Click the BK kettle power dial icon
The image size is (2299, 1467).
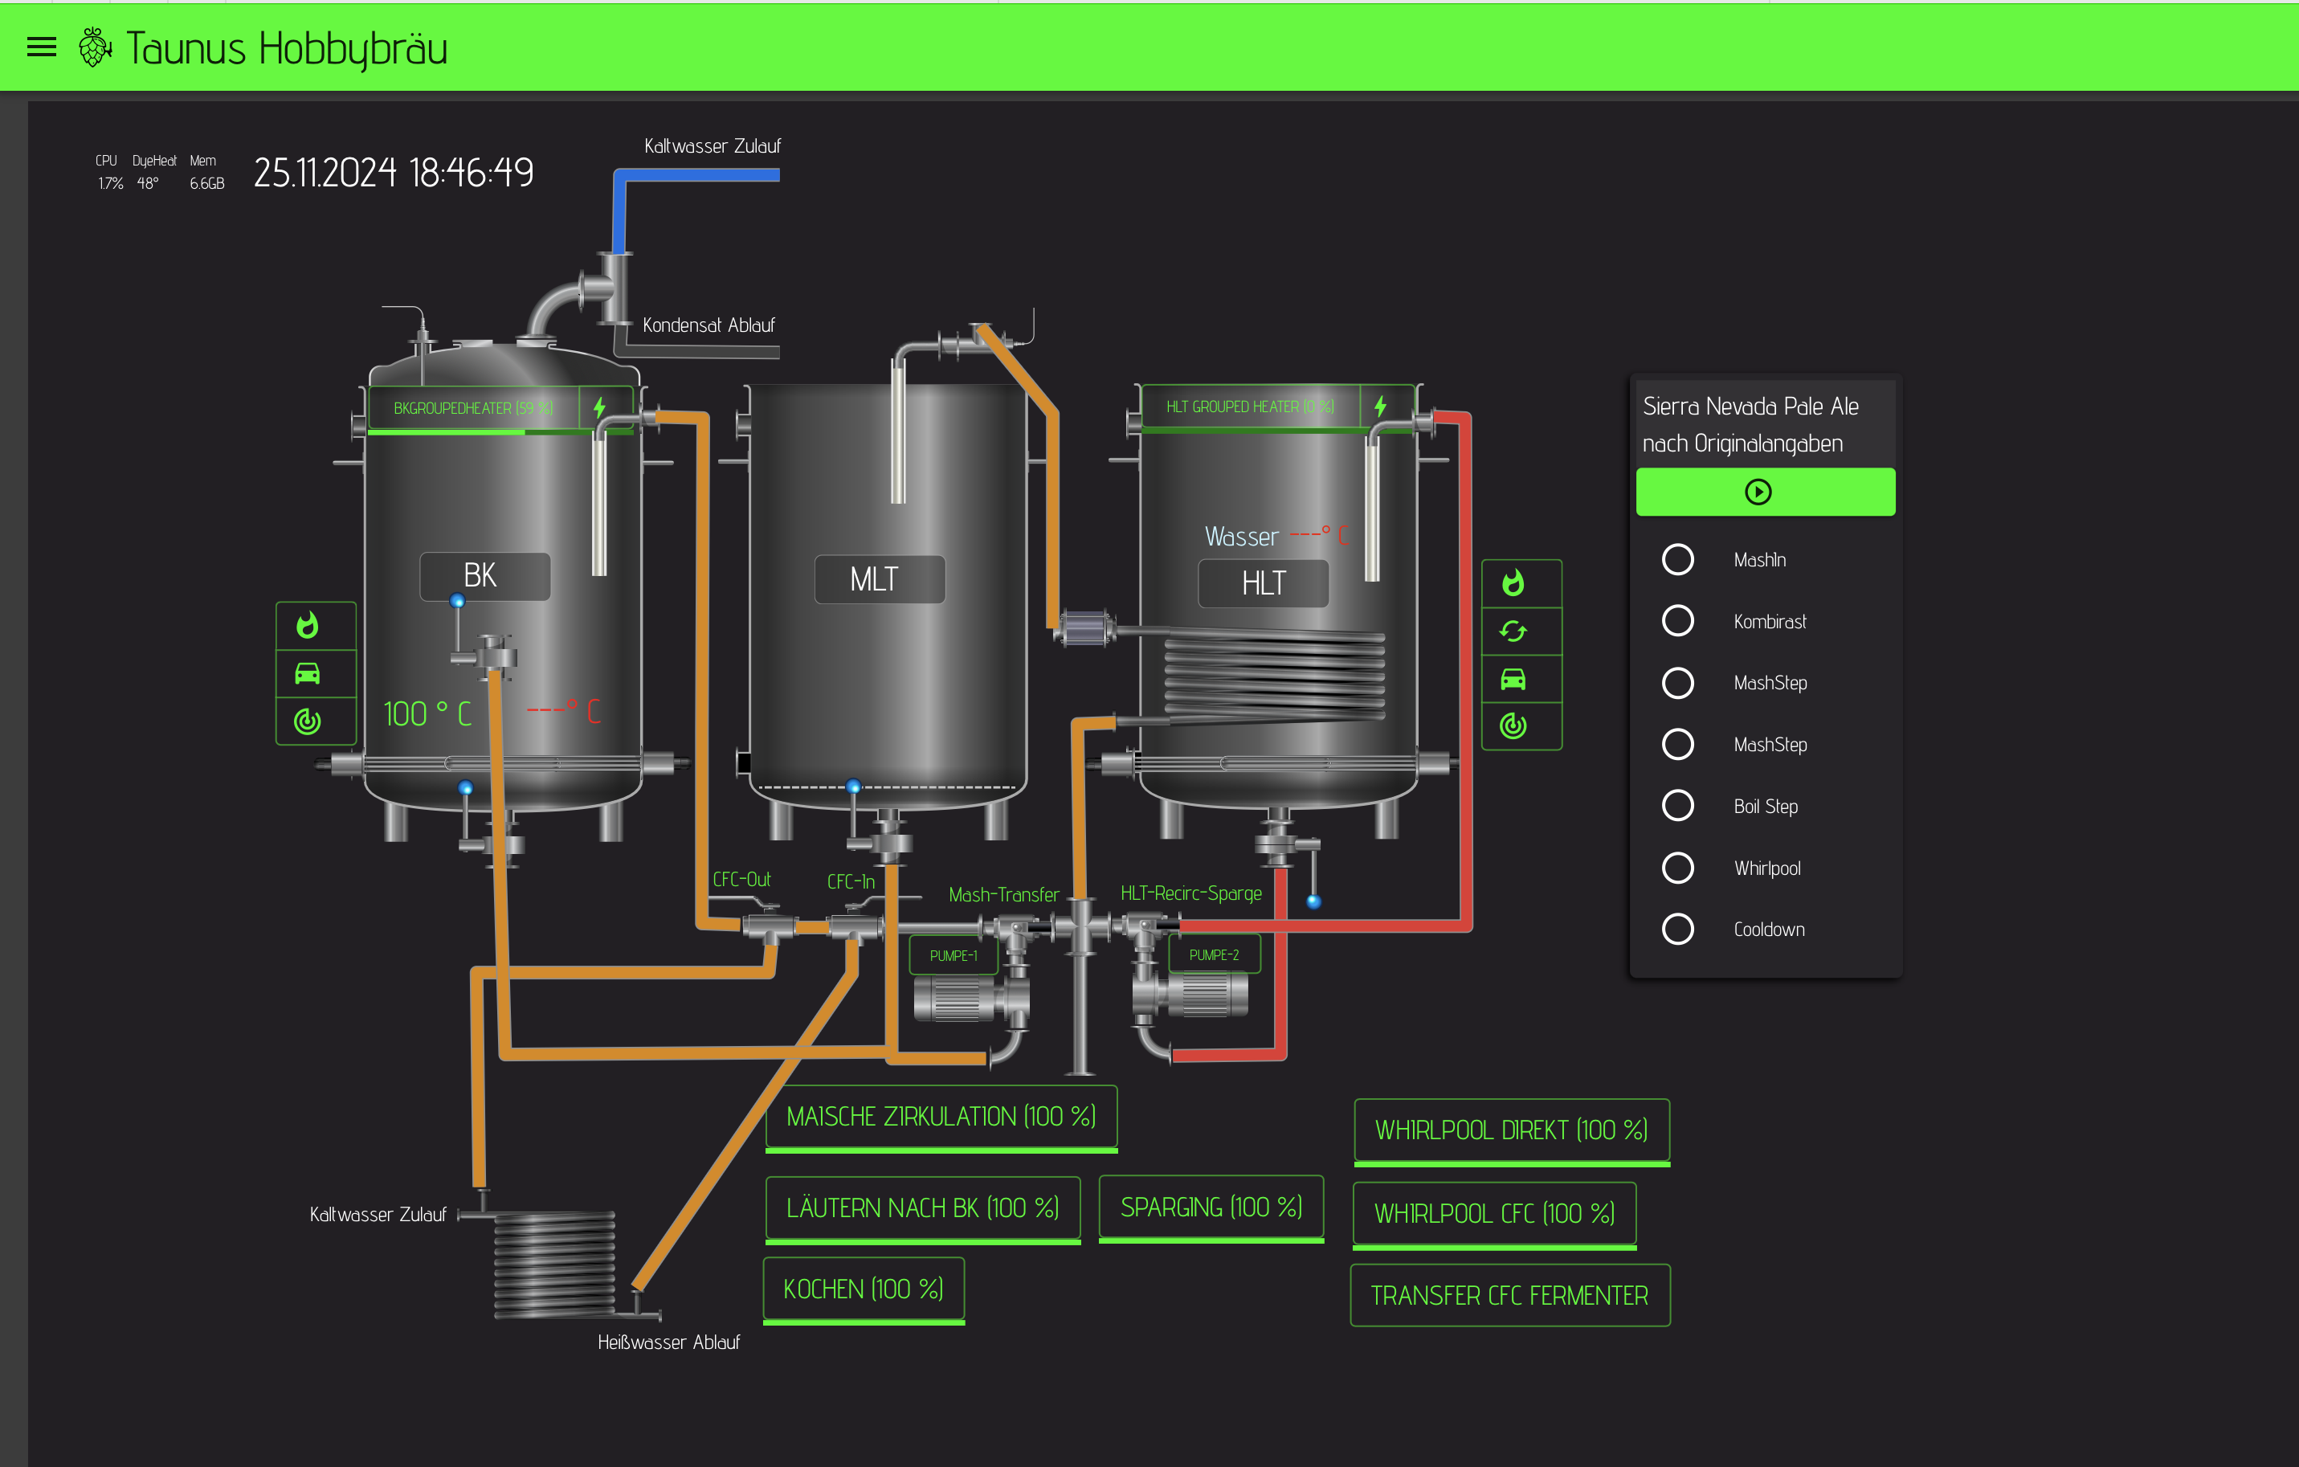[x=308, y=721]
